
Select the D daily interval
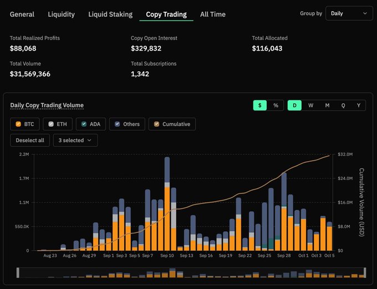click(294, 106)
